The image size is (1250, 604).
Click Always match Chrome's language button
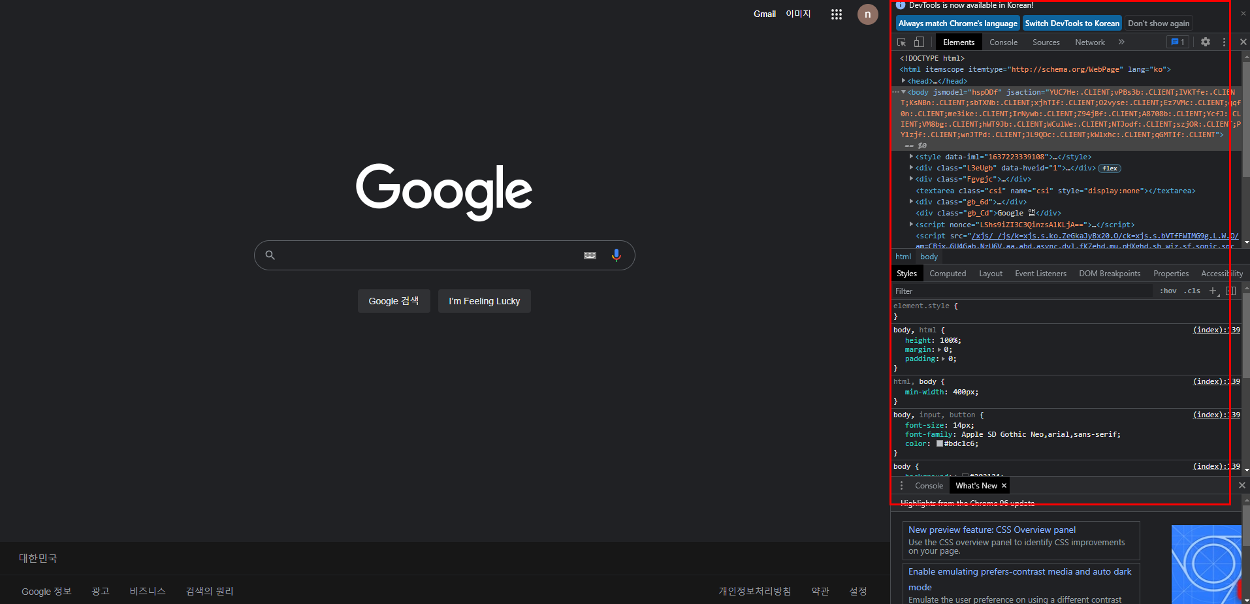957,24
